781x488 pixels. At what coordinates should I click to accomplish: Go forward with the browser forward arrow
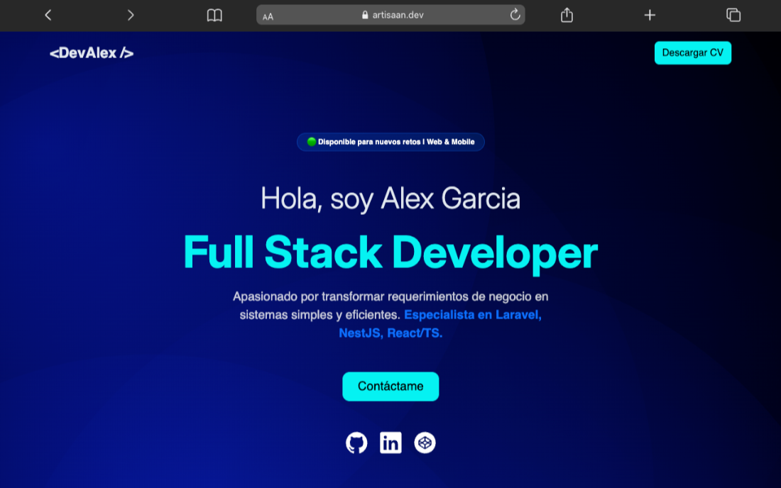click(x=131, y=16)
